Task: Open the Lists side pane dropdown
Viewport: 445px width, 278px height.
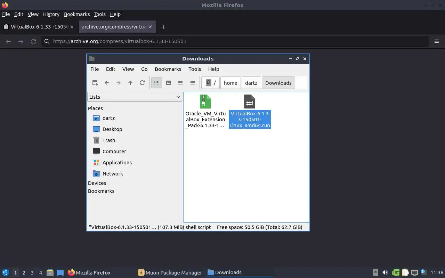Action: pos(135,97)
